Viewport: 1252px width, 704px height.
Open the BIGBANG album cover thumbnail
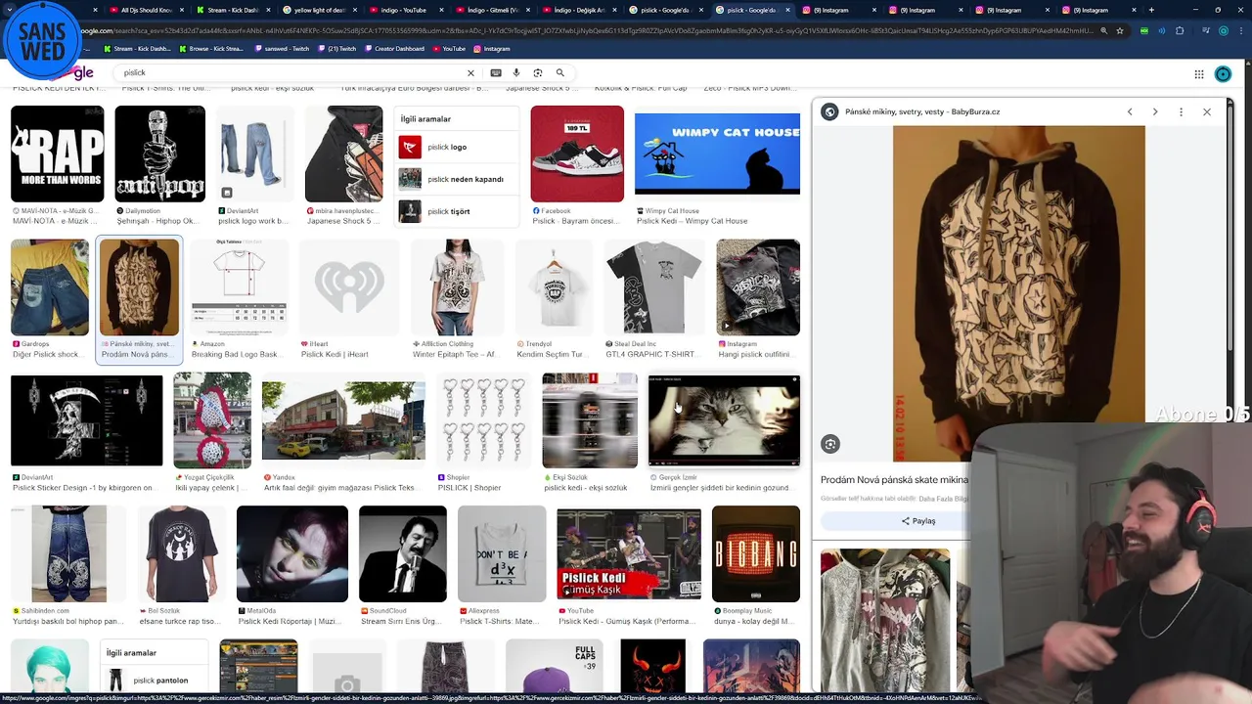(x=756, y=553)
